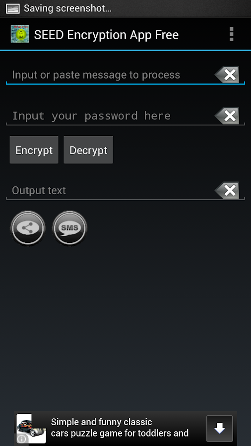
Task: Clear the message input with X icon
Action: [x=227, y=74]
